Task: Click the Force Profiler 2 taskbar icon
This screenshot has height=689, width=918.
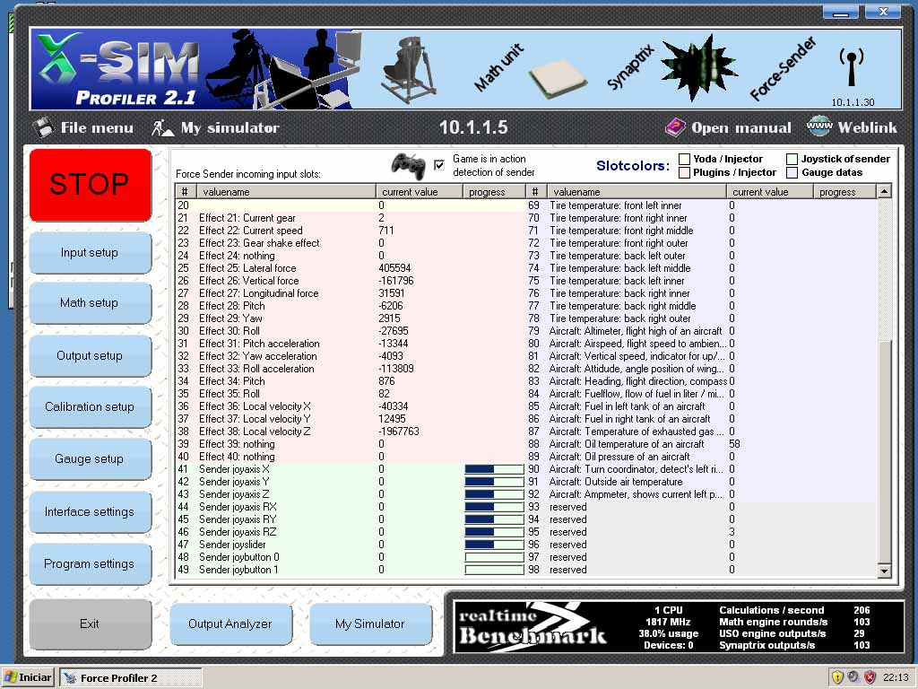Action: [x=70, y=678]
